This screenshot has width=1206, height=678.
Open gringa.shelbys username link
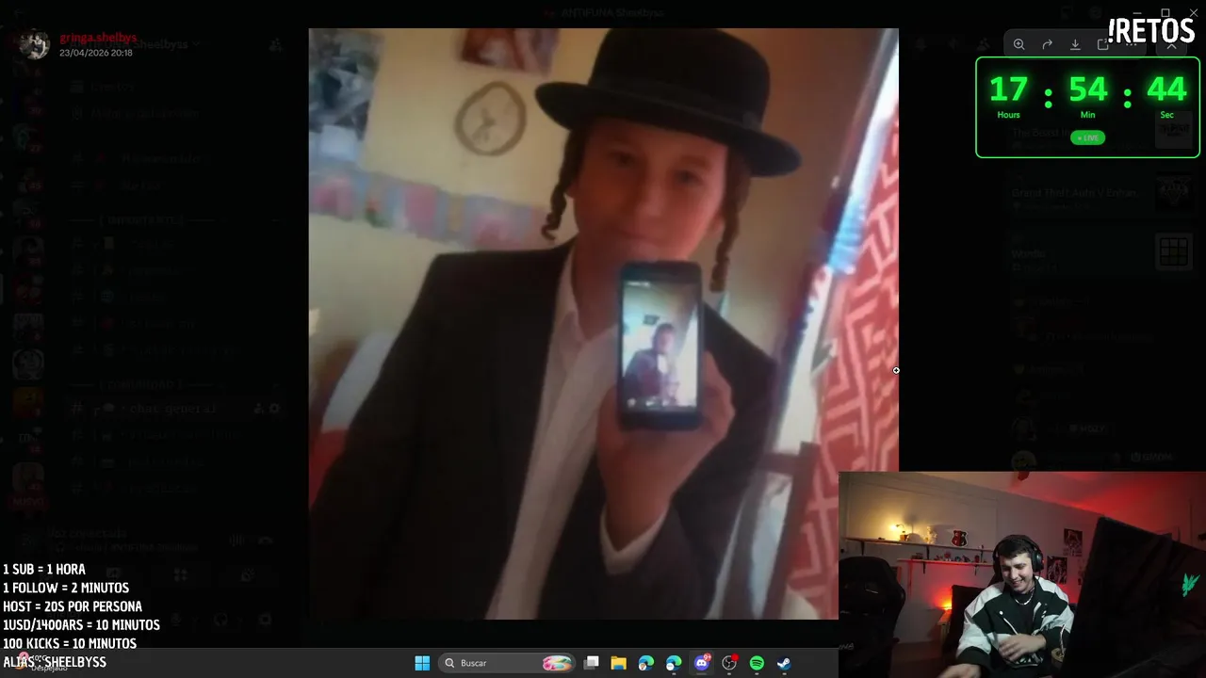98,38
